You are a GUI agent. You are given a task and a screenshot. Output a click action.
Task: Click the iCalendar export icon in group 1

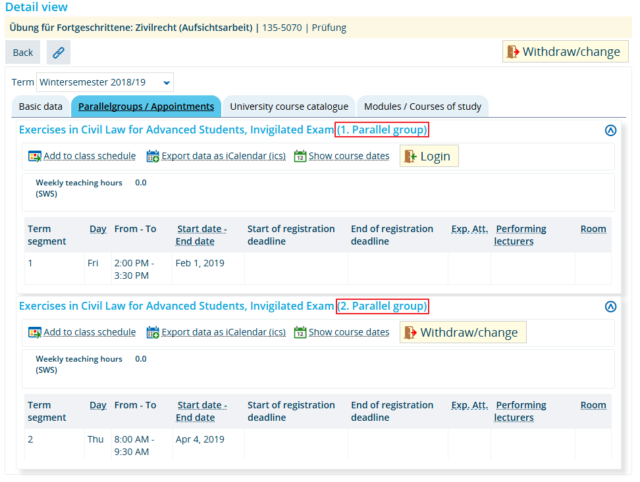tap(153, 157)
